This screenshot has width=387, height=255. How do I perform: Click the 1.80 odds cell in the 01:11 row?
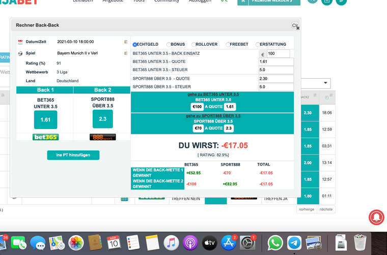pos(308,196)
